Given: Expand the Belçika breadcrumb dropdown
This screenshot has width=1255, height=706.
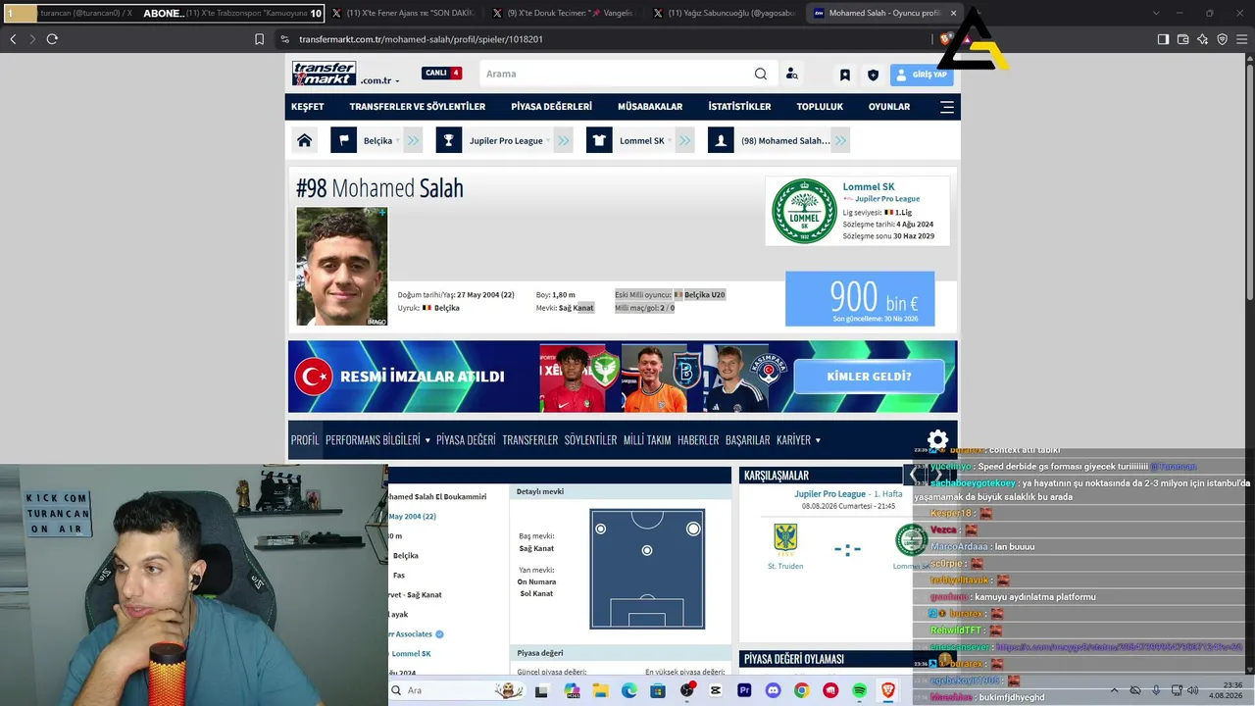Looking at the screenshot, I should (398, 140).
